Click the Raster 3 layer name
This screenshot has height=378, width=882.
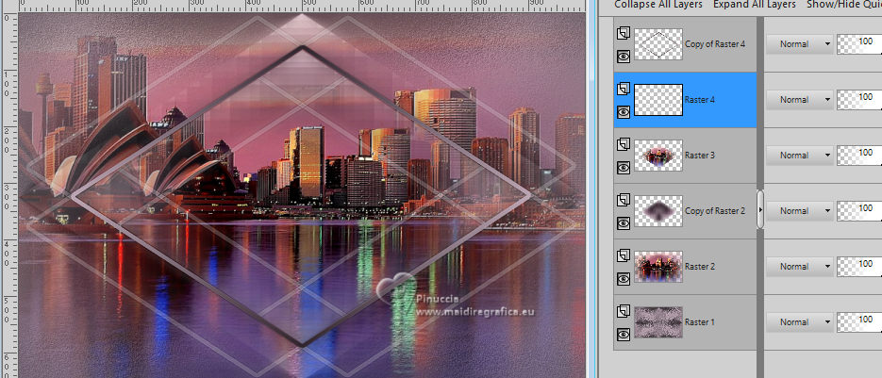click(x=700, y=156)
